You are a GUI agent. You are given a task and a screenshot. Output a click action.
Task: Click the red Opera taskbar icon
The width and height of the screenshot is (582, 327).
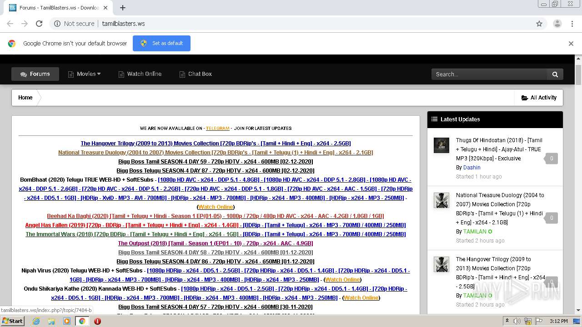pos(97,321)
